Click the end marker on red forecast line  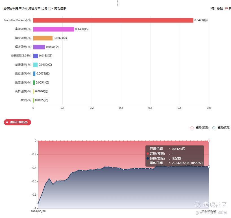[209, 141]
